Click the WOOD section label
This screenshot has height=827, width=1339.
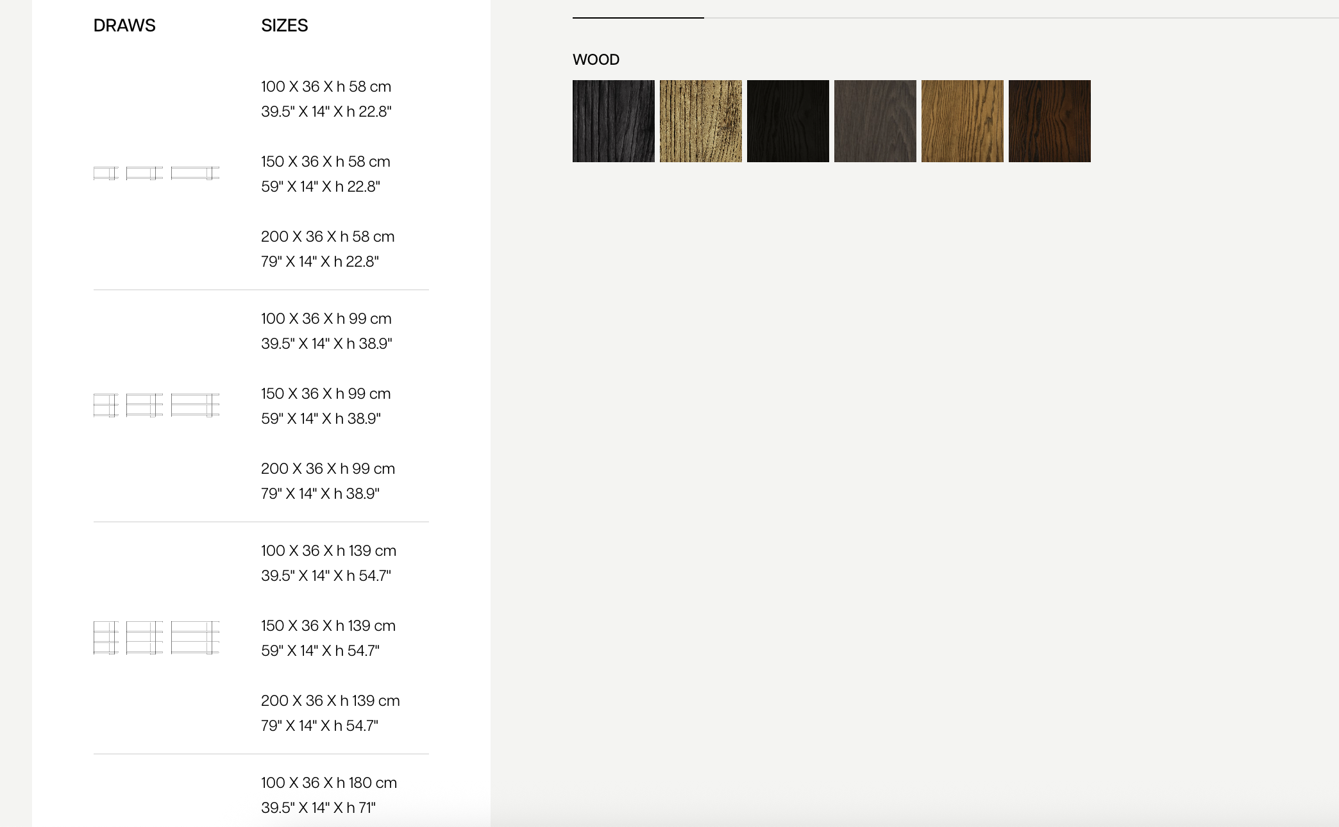pyautogui.click(x=596, y=60)
